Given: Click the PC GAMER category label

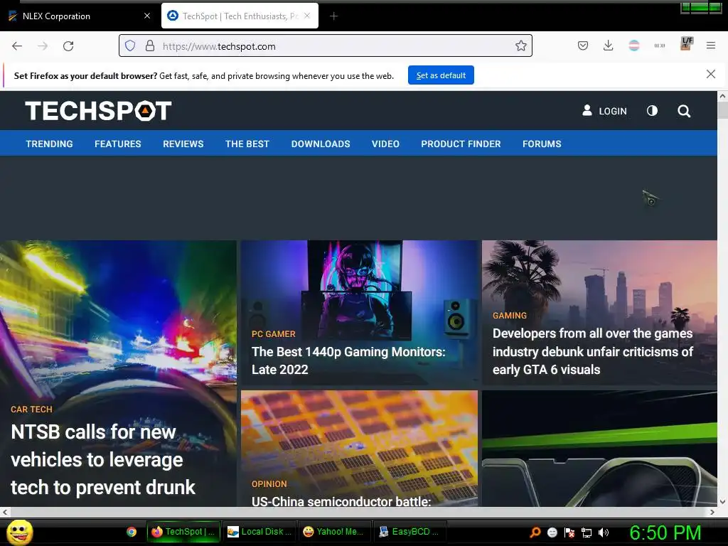Looking at the screenshot, I should [x=274, y=334].
